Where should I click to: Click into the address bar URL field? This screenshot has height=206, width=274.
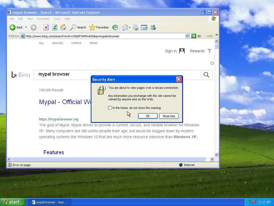pyautogui.click(x=105, y=36)
